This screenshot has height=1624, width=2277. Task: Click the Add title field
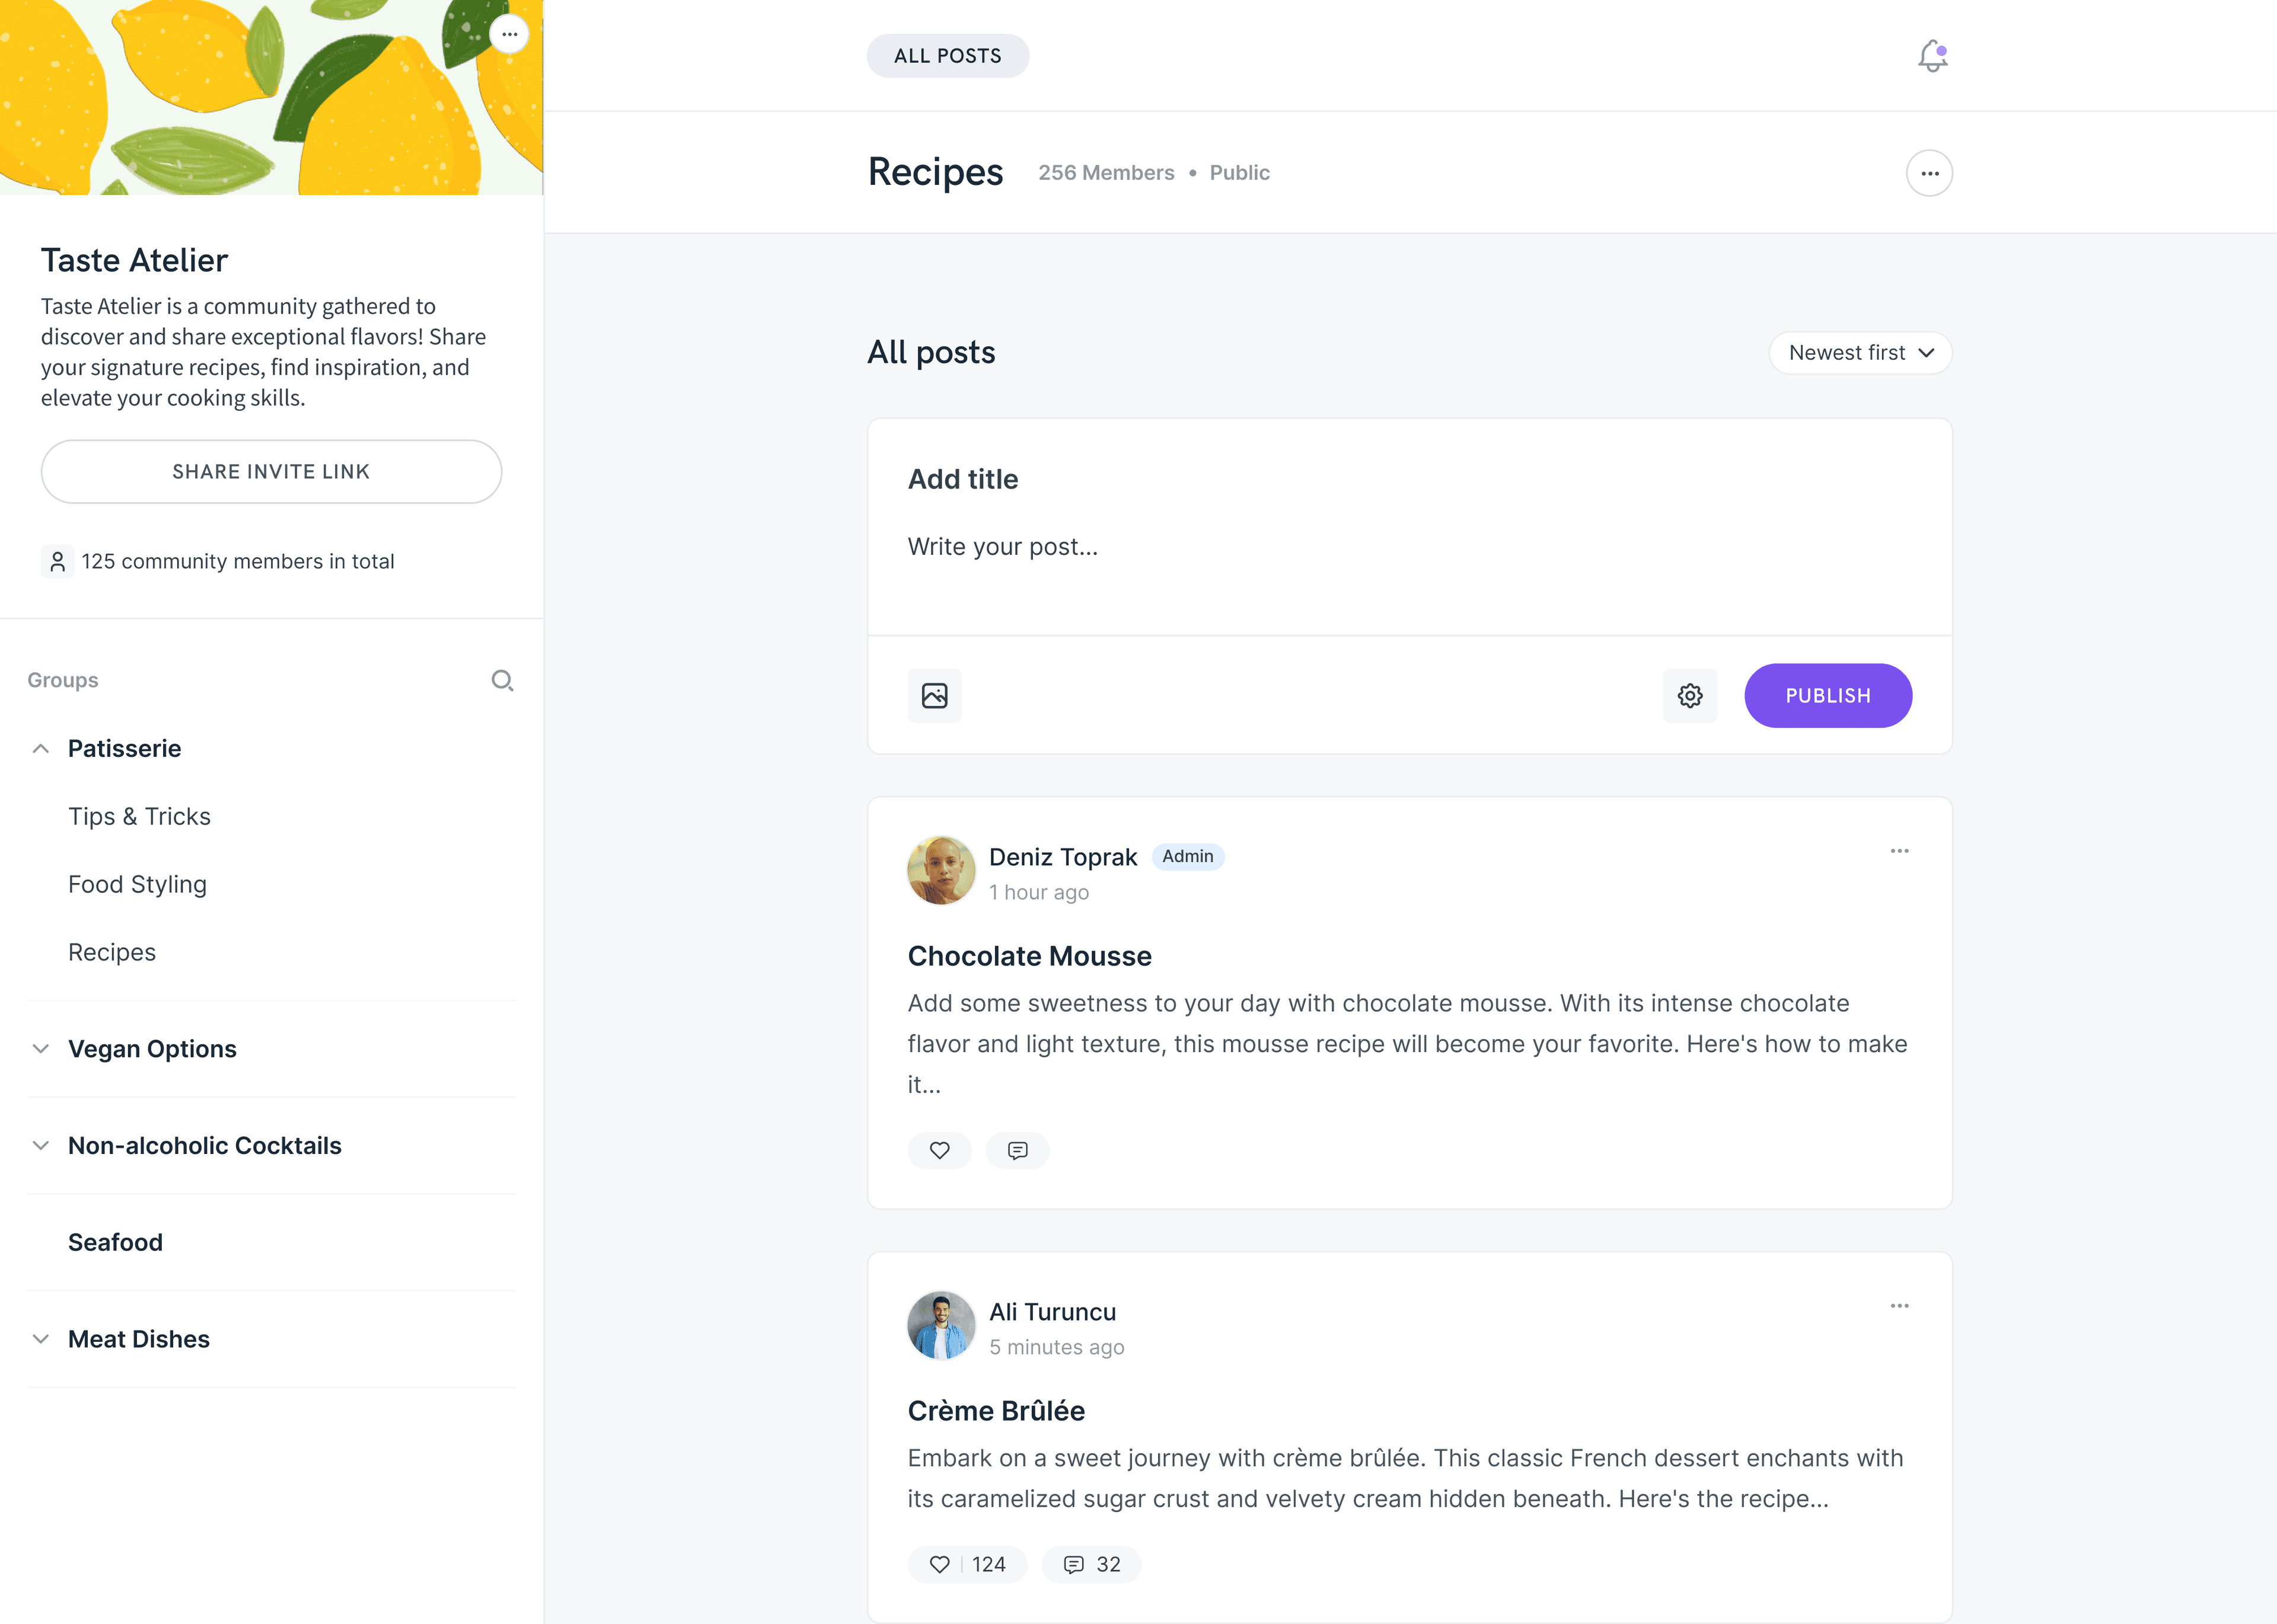tap(1409, 480)
